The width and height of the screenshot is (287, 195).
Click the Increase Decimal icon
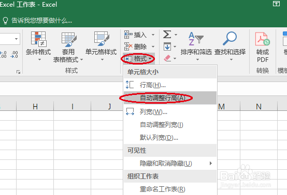point(3,55)
